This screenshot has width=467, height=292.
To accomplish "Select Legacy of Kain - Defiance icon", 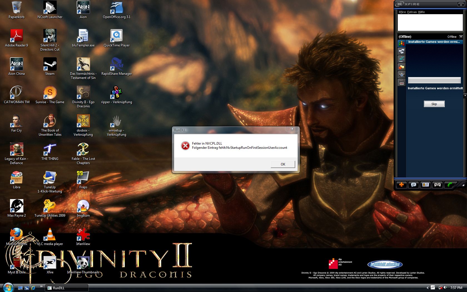I will 16,154.
